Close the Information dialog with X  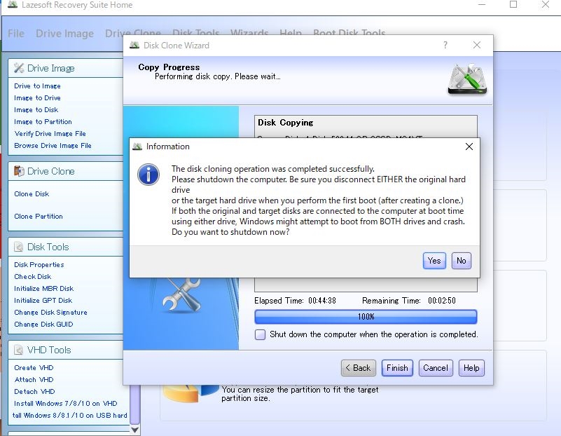coord(469,147)
